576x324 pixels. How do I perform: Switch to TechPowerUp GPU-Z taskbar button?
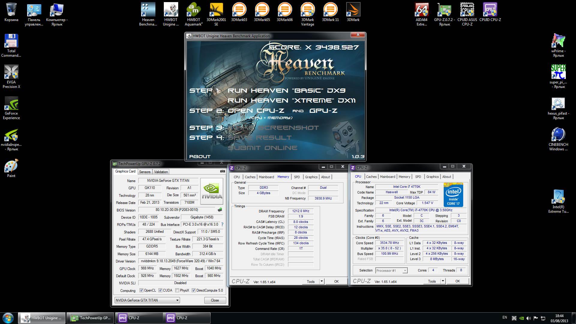click(x=90, y=318)
